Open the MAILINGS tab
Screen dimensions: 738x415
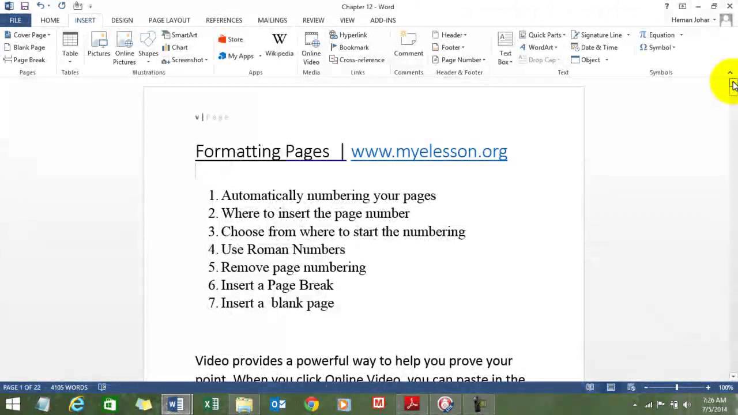pyautogui.click(x=272, y=20)
